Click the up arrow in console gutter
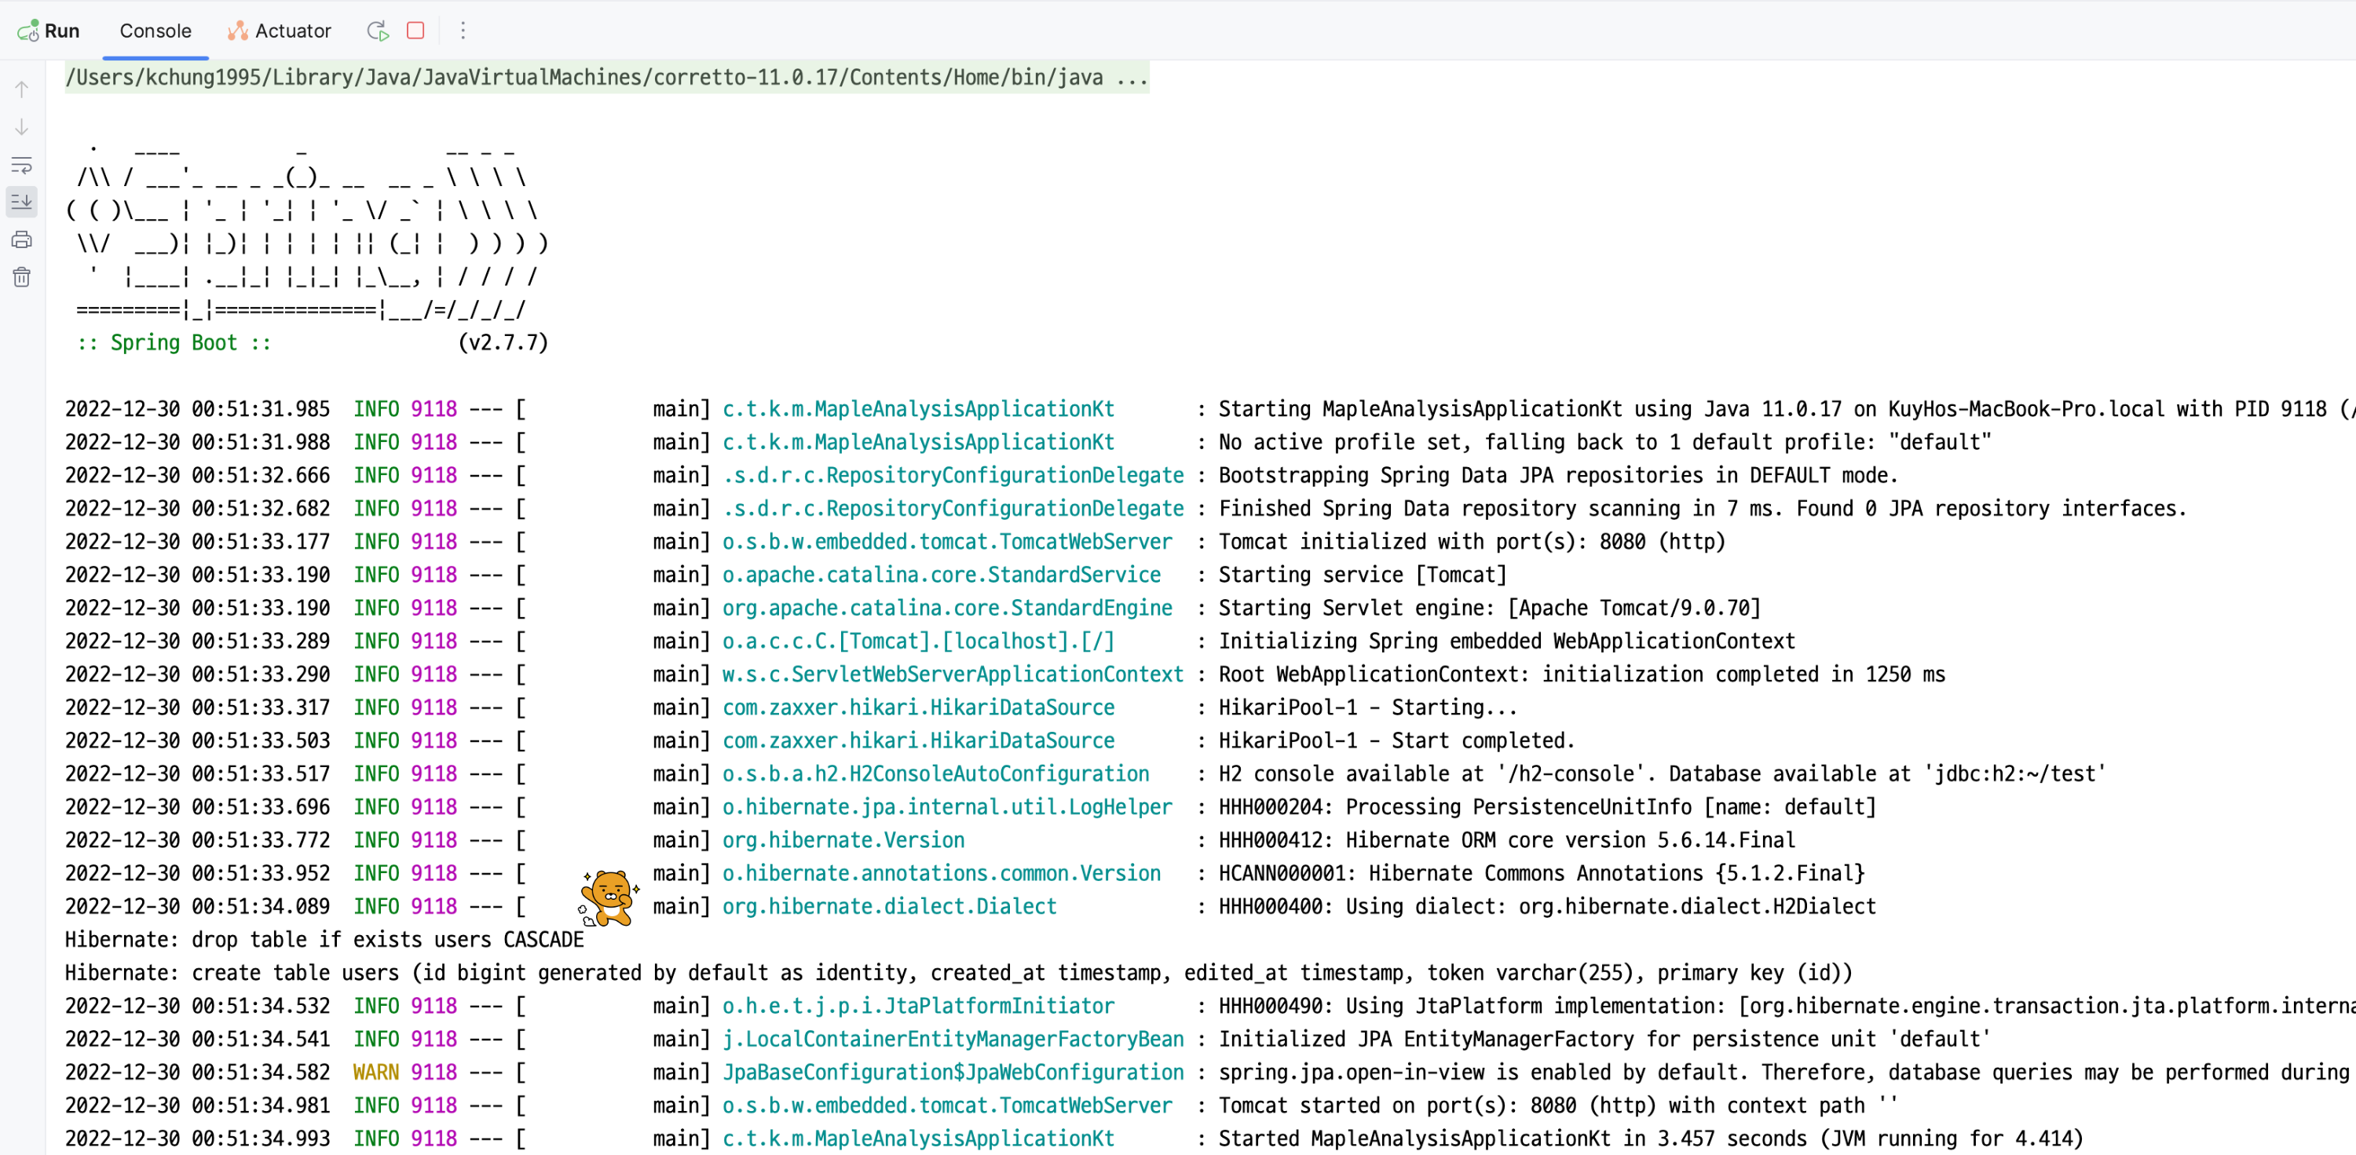Viewport: 2356px width, 1155px height. (x=22, y=89)
